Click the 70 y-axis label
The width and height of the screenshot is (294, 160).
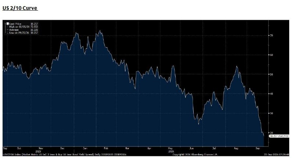(x=272, y=35)
